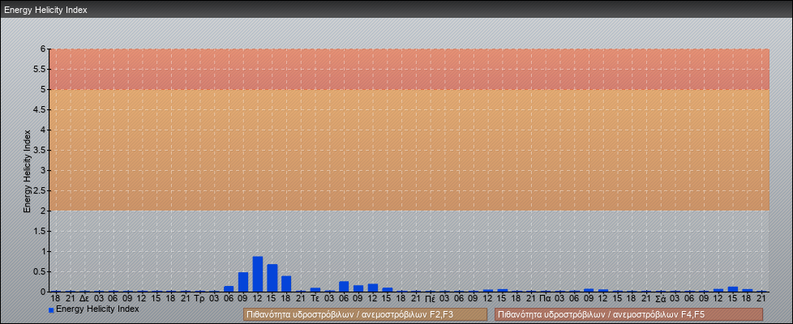793x324 pixels.
Task: Click the bar reaching 0.4 after the peak
Action: [286, 283]
